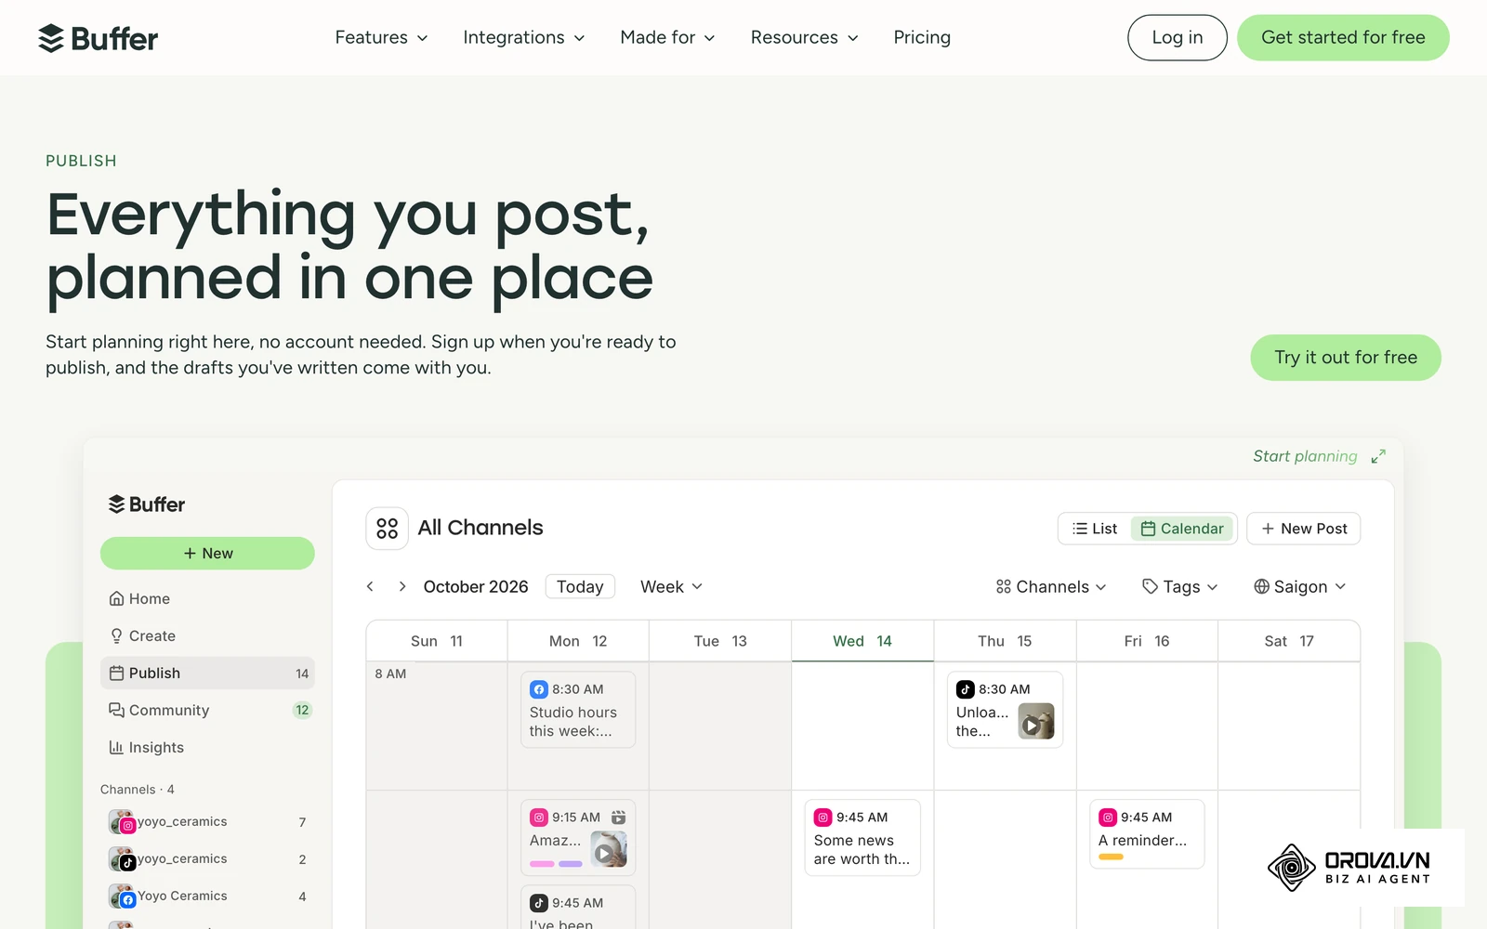Open the Some news Wednesday post
1487x929 pixels.
point(862,838)
